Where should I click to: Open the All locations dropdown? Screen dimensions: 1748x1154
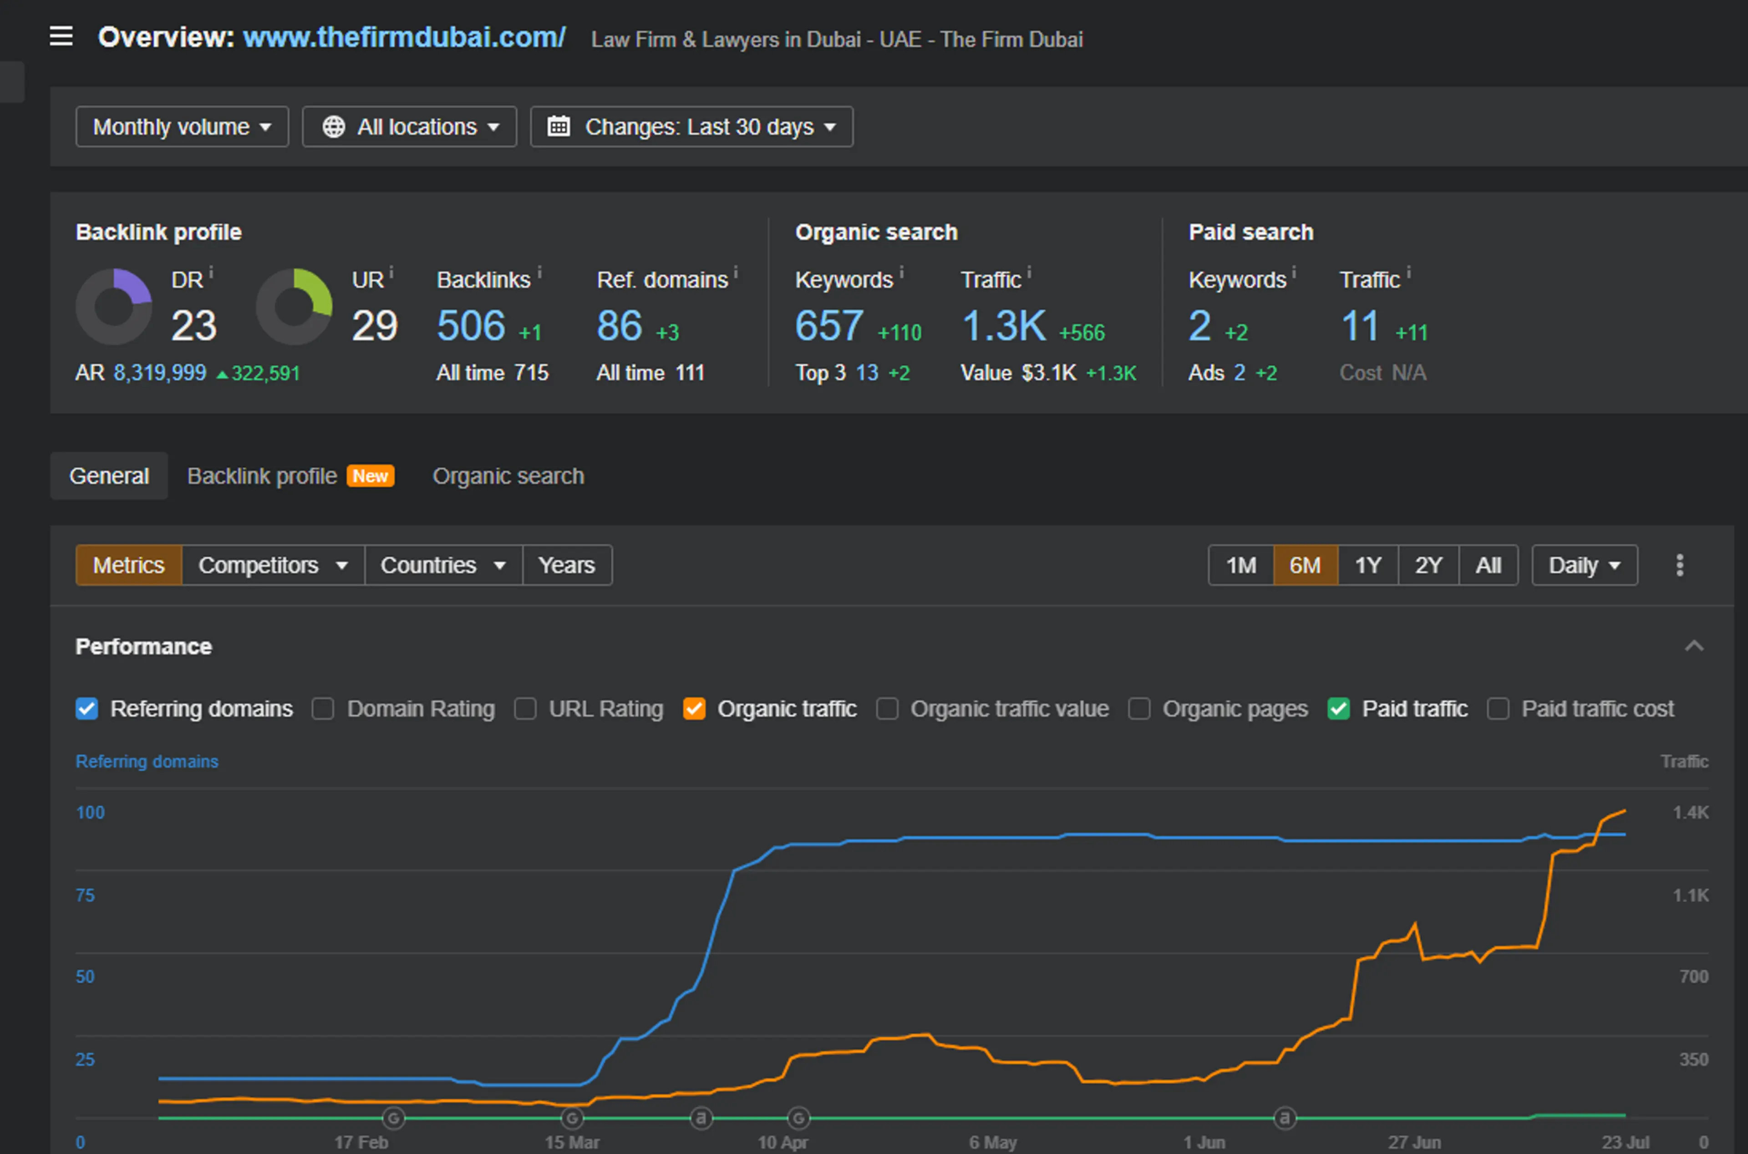pyautogui.click(x=409, y=127)
